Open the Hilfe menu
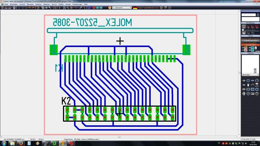This screenshot has height=146, width=260. (86, 4)
